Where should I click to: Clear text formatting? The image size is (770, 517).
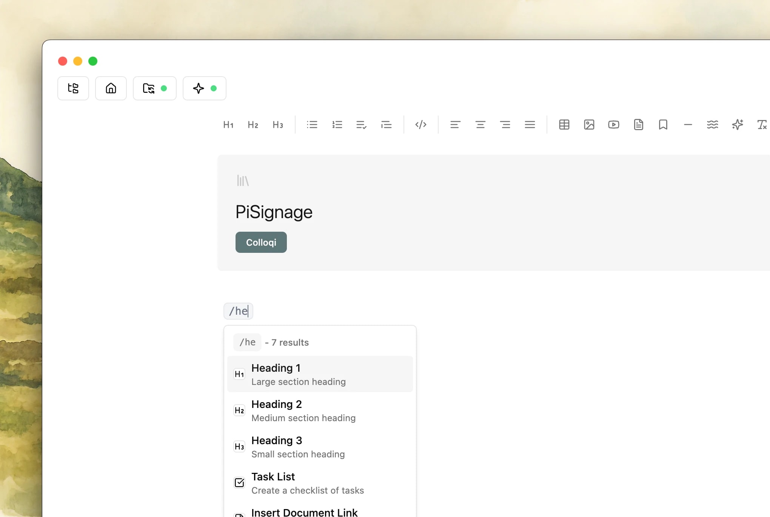pos(762,125)
